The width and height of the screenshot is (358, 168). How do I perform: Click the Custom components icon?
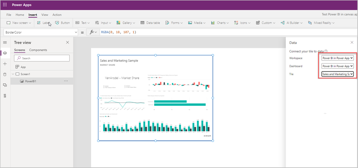pyautogui.click(x=258, y=23)
